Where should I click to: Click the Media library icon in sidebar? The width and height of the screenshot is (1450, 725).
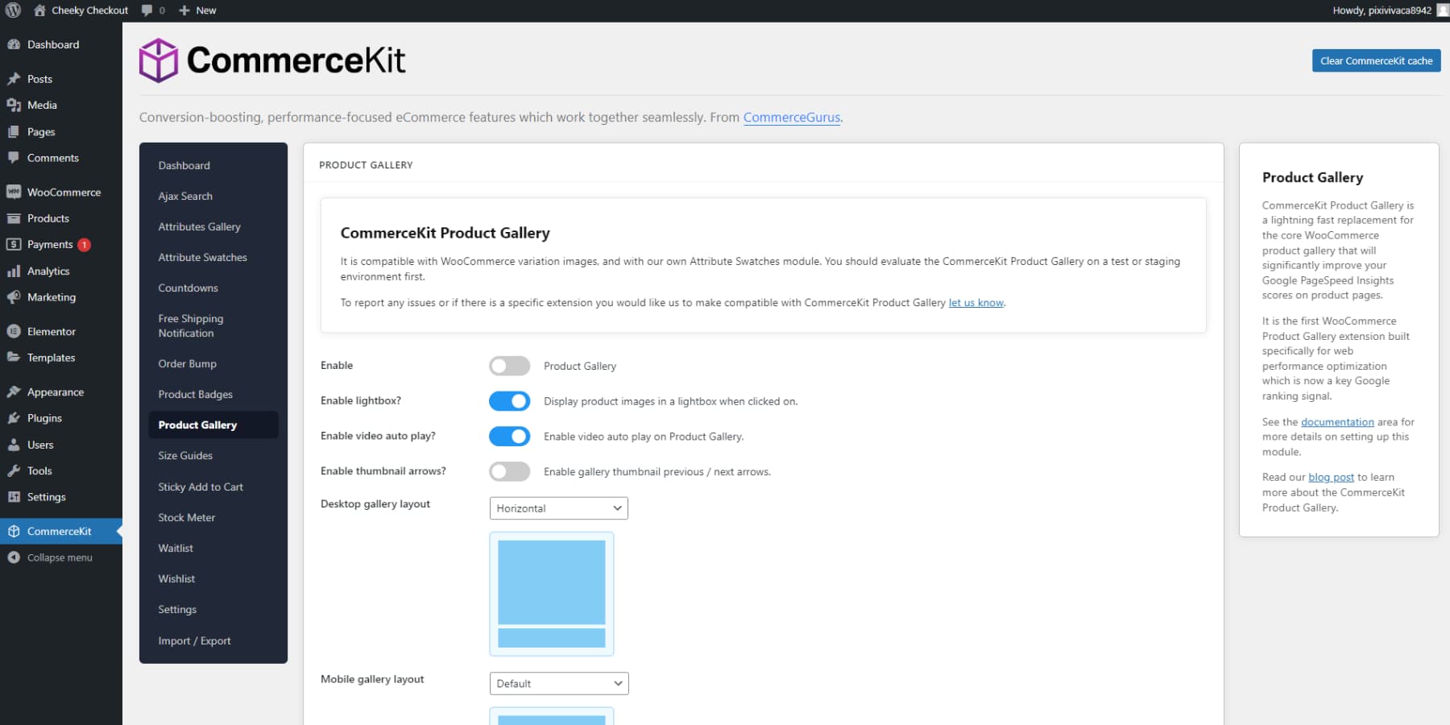tap(14, 105)
